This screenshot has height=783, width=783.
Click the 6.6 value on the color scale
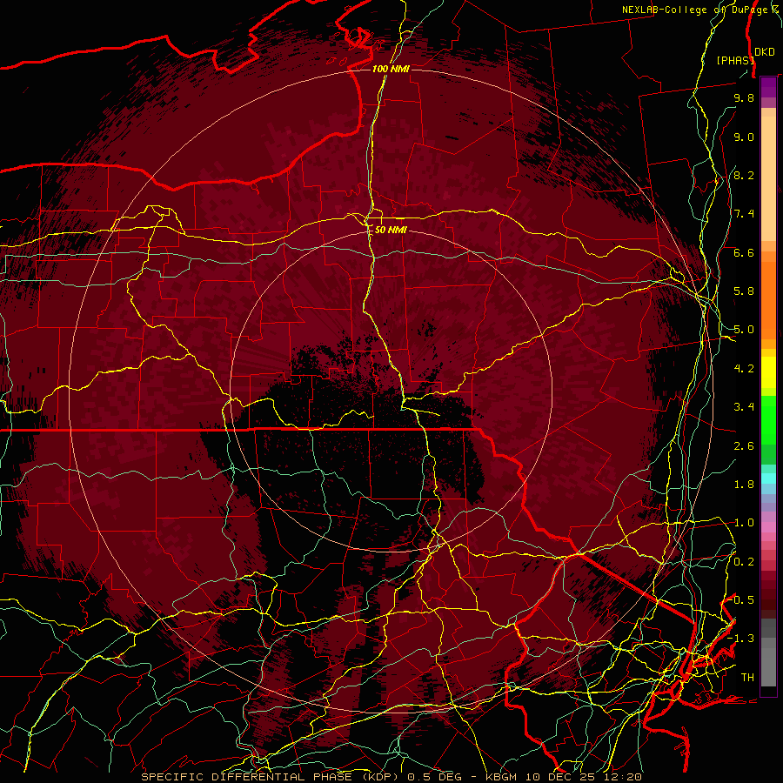click(744, 252)
